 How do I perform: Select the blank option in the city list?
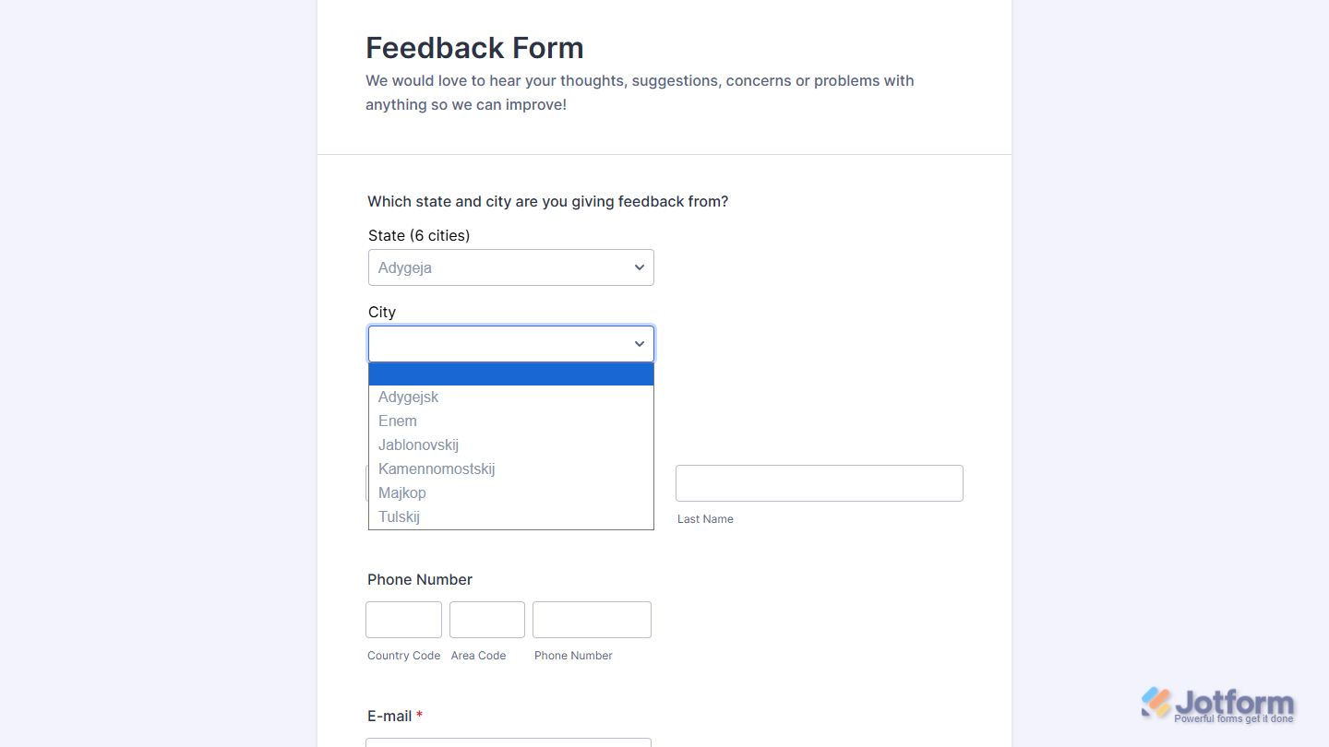(x=510, y=373)
